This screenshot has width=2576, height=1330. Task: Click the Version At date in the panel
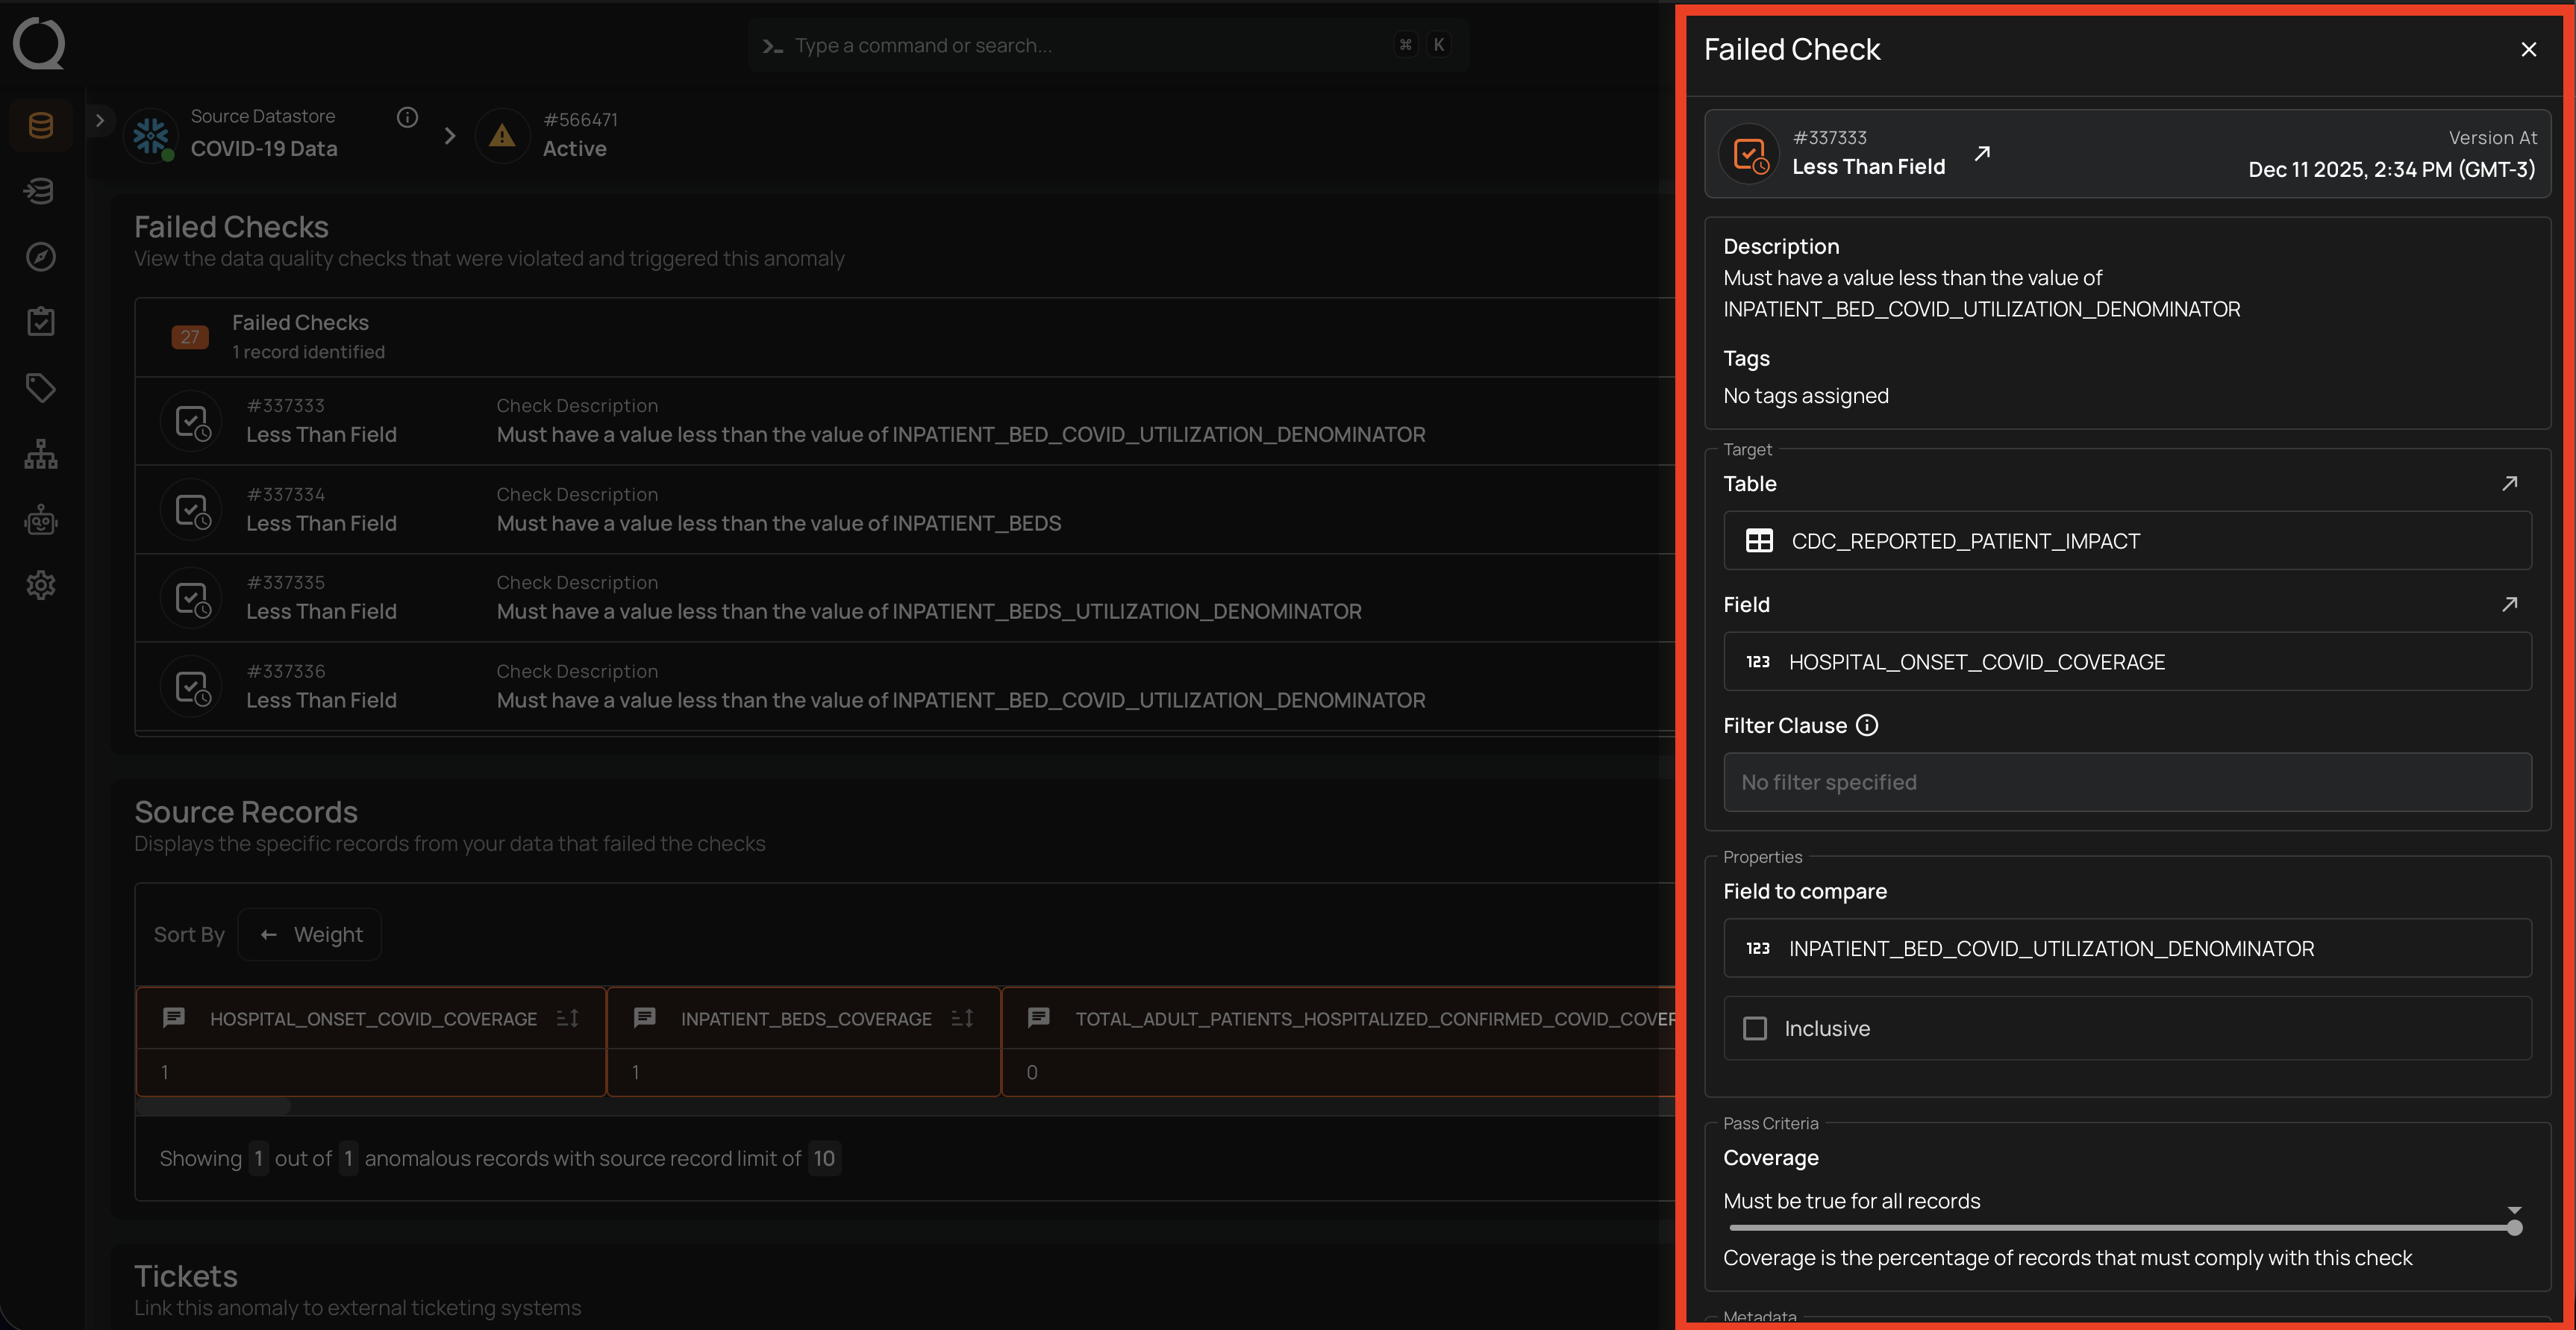2391,170
